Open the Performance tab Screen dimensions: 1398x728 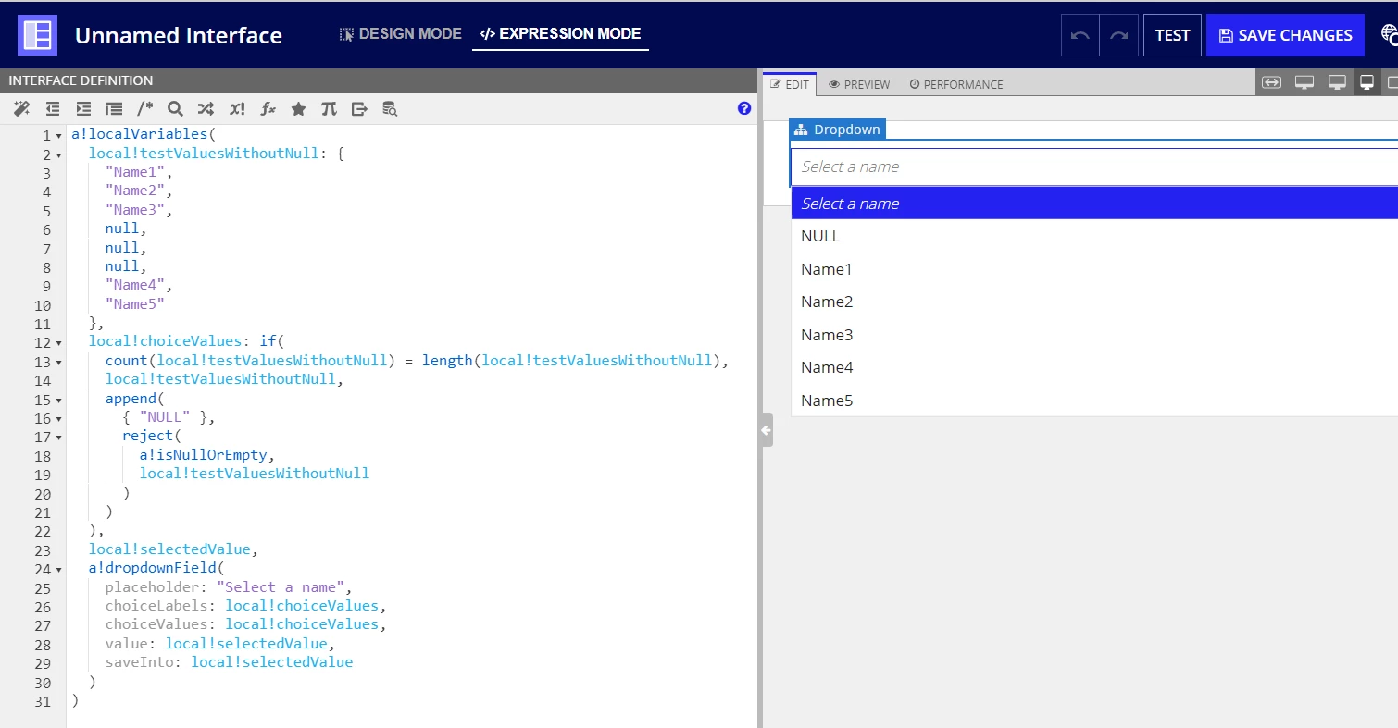pos(956,84)
